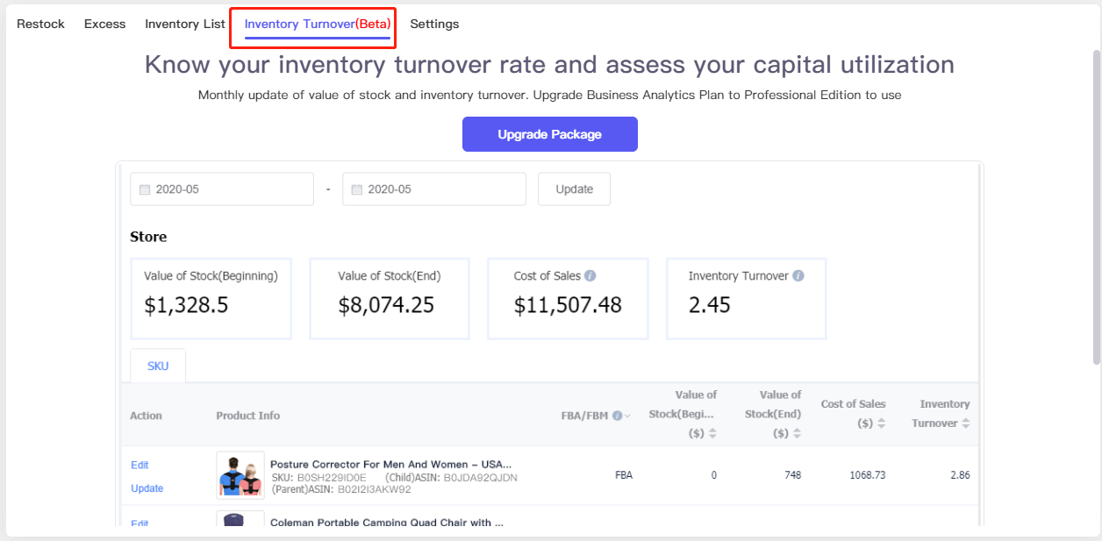Image resolution: width=1102 pixels, height=541 pixels.
Task: Click the Cost of Sales info icon in Store summary
Action: 590,275
